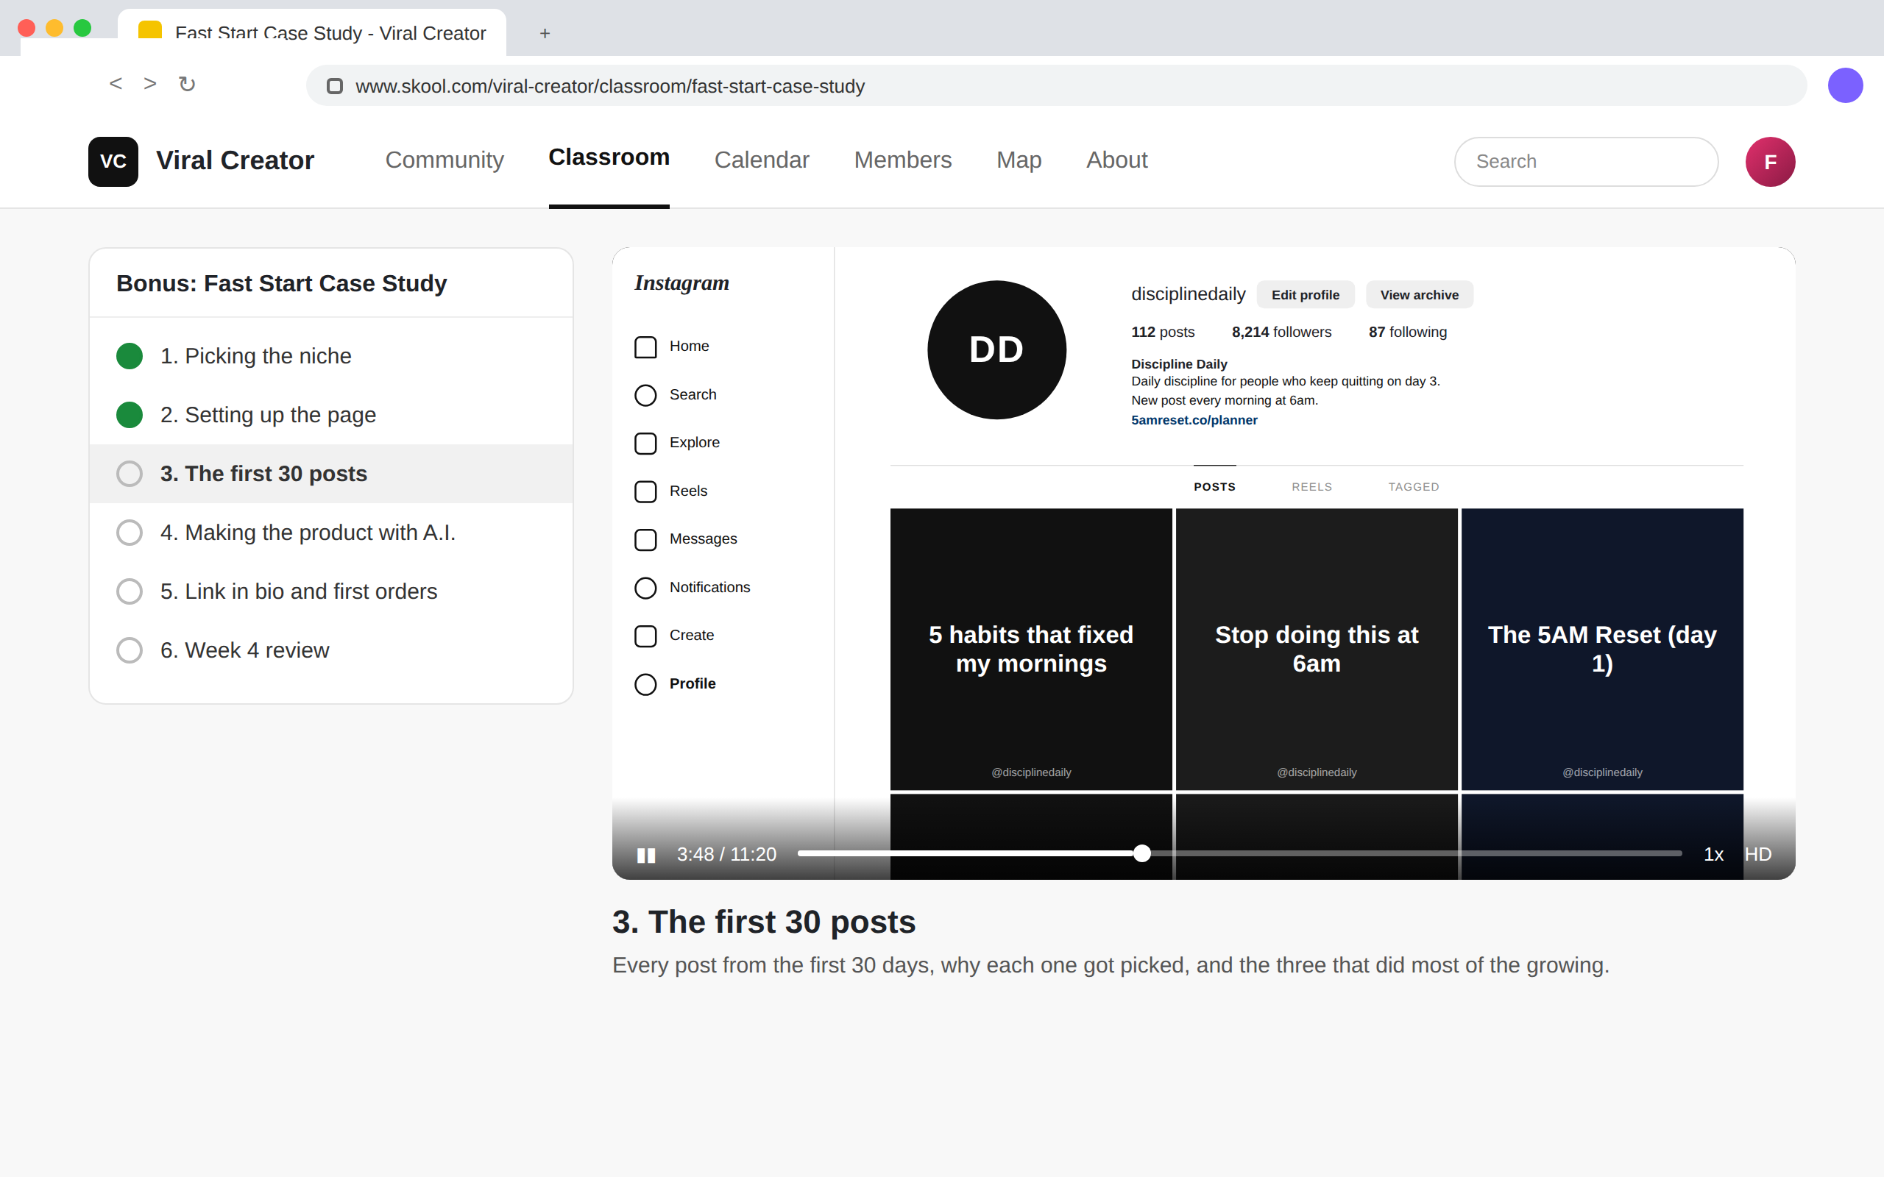Screen dimensions: 1884x1177
Task: Click the Edit profile button
Action: pos(1306,294)
